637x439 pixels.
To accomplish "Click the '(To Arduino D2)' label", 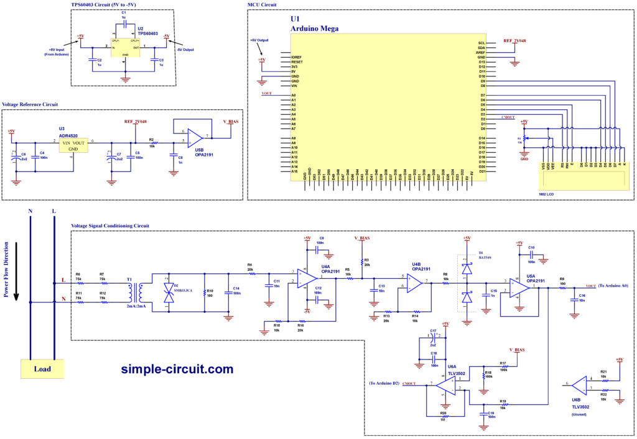I will pyautogui.click(x=384, y=383).
